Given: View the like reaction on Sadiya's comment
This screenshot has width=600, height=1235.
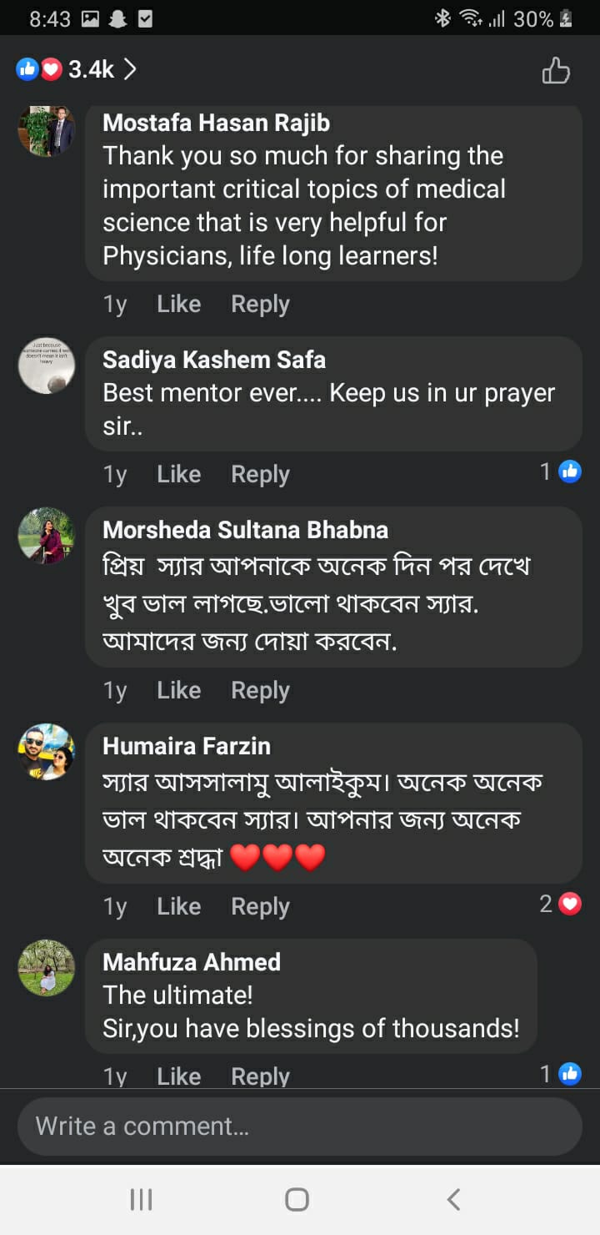Looking at the screenshot, I should (561, 472).
